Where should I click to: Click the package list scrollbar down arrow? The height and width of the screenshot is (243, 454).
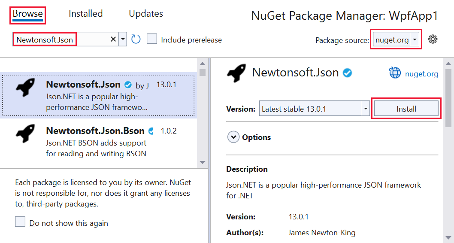coord(203,162)
